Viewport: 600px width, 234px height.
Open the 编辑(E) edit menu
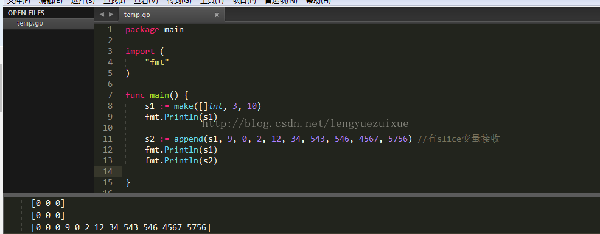pyautogui.click(x=51, y=2)
